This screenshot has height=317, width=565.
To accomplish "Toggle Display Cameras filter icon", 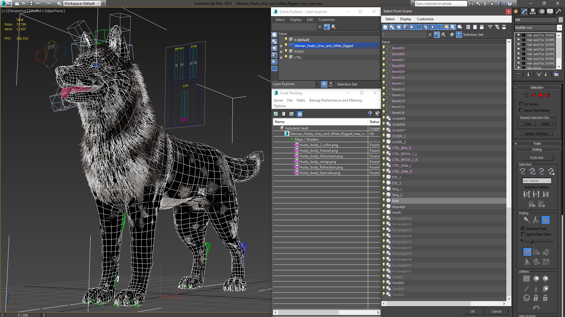I will point(406,27).
